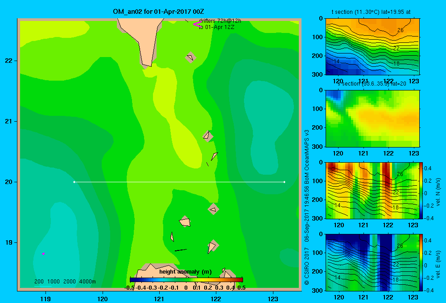
Task: Click the 'vel. N (m/s)' axis label
Action: point(438,192)
